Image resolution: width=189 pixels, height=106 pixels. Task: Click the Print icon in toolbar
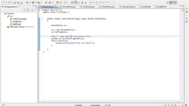22,3
